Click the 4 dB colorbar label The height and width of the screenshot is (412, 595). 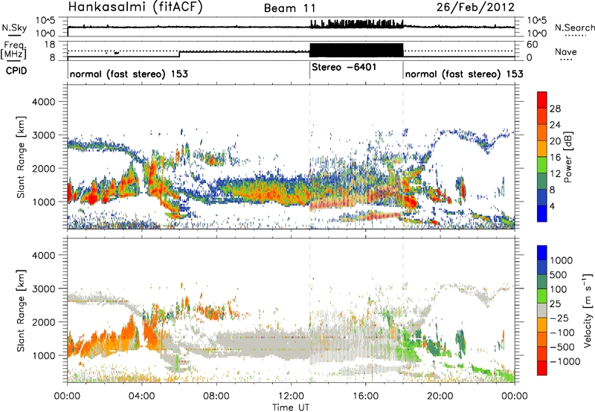click(552, 207)
